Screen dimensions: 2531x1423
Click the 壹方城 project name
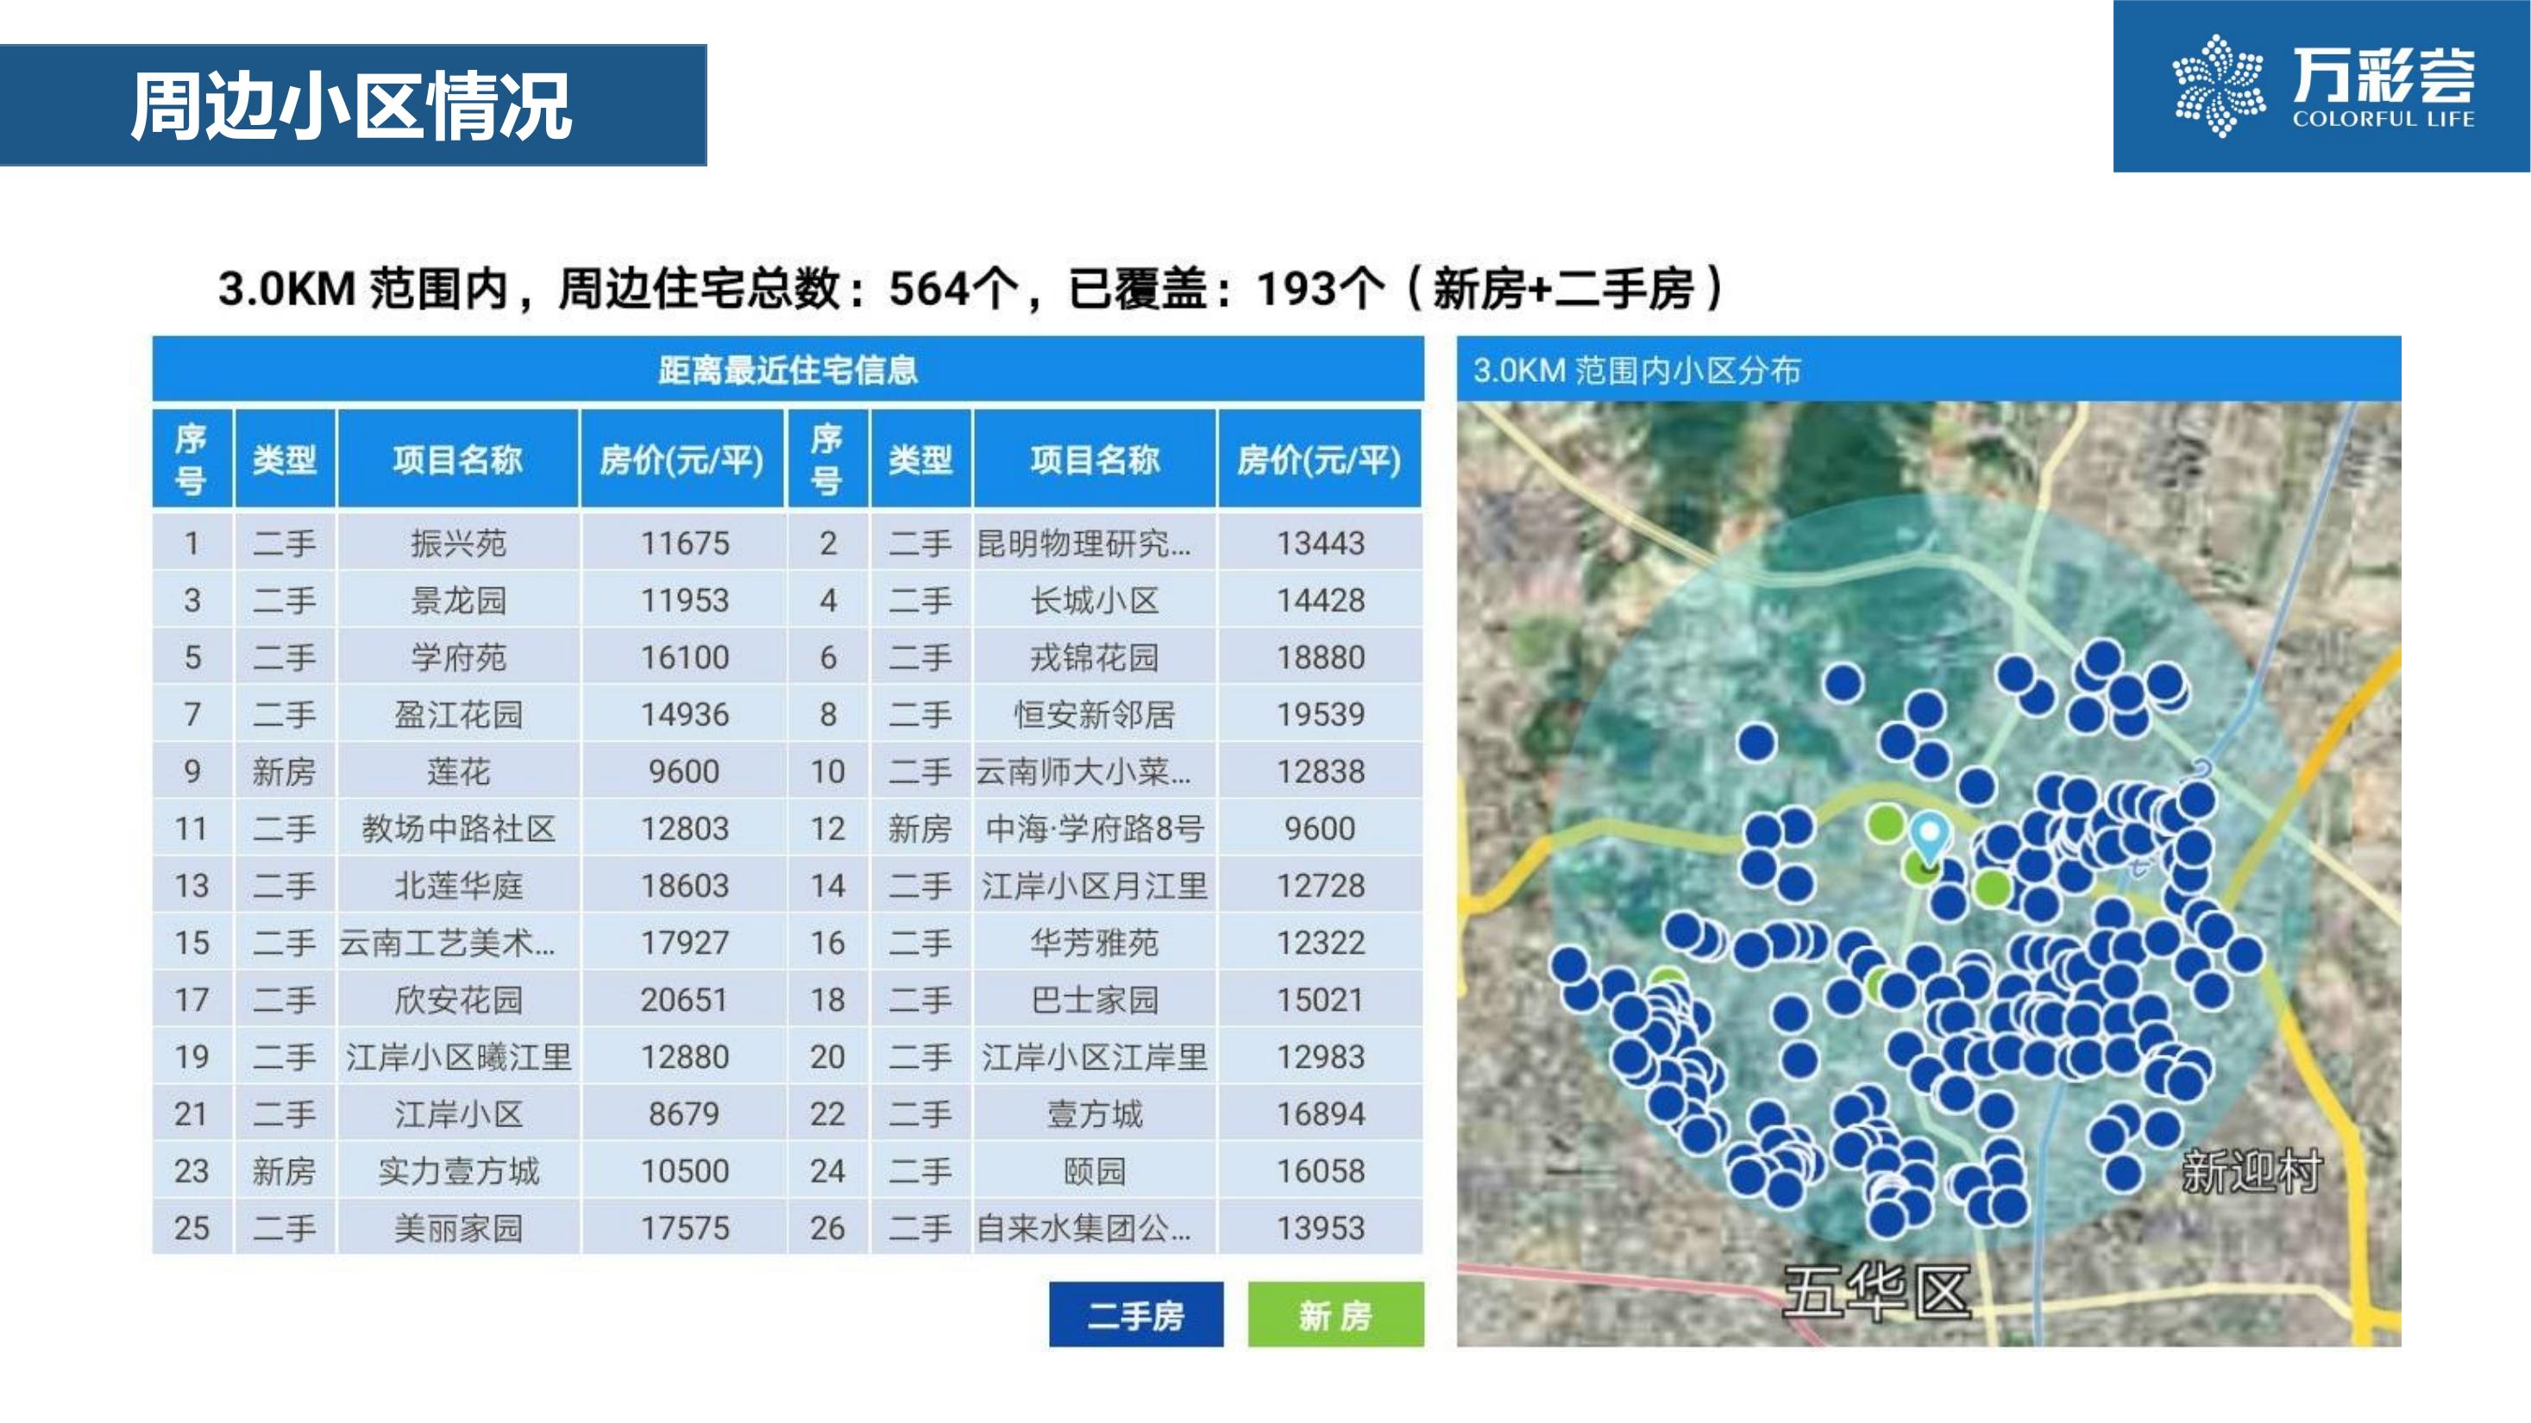(x=1094, y=1113)
